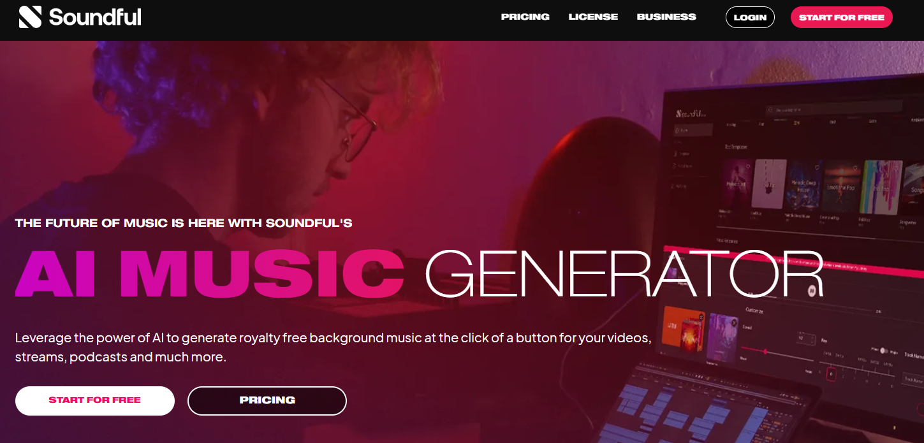Screen dimensions: 924x443
Task: Click the Soundful wordmark in header
Action: coord(95,17)
